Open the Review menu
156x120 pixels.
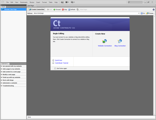click(x=32, y=2)
